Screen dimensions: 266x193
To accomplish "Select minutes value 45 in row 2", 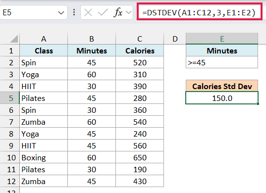I will click(x=92, y=62).
